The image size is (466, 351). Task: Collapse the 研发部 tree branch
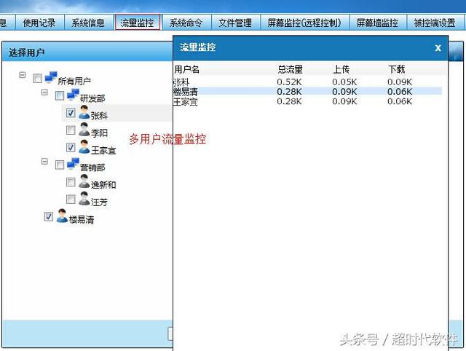pos(44,93)
